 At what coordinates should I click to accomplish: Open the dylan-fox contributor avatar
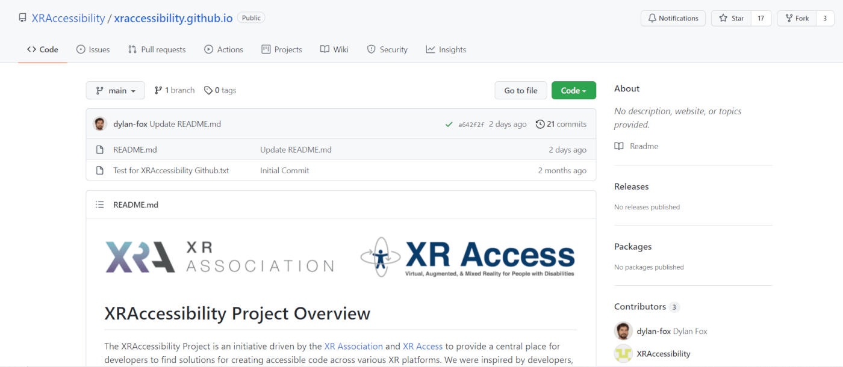tap(623, 331)
